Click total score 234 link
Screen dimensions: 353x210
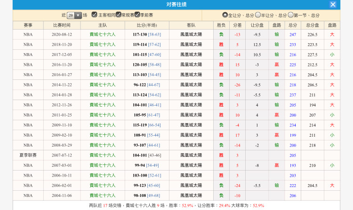(293, 125)
